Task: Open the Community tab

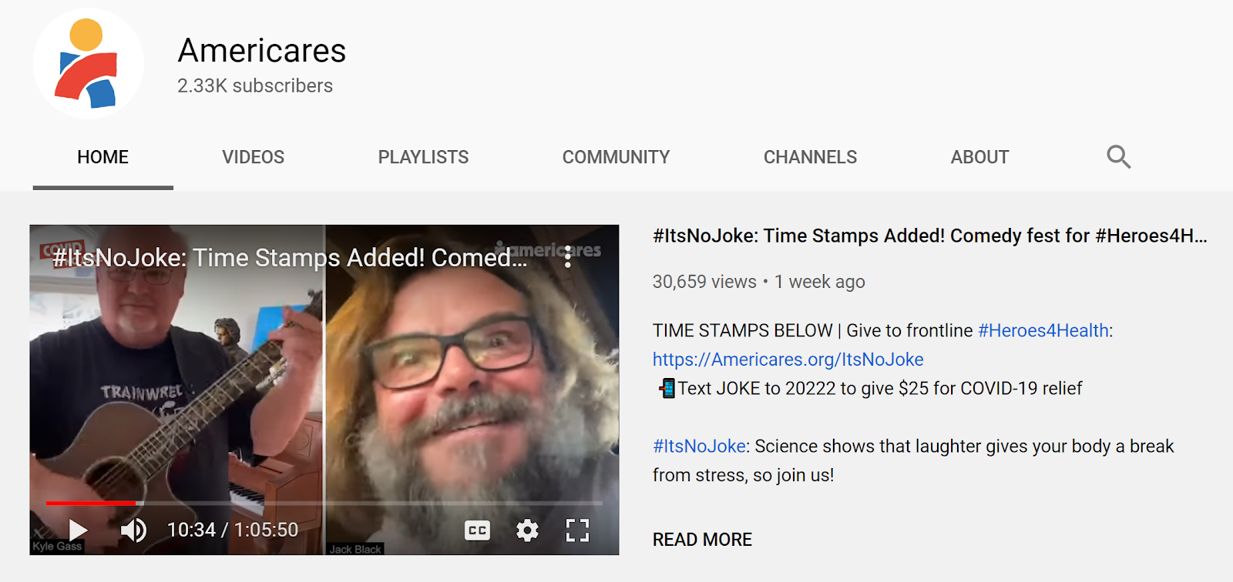Action: click(616, 157)
